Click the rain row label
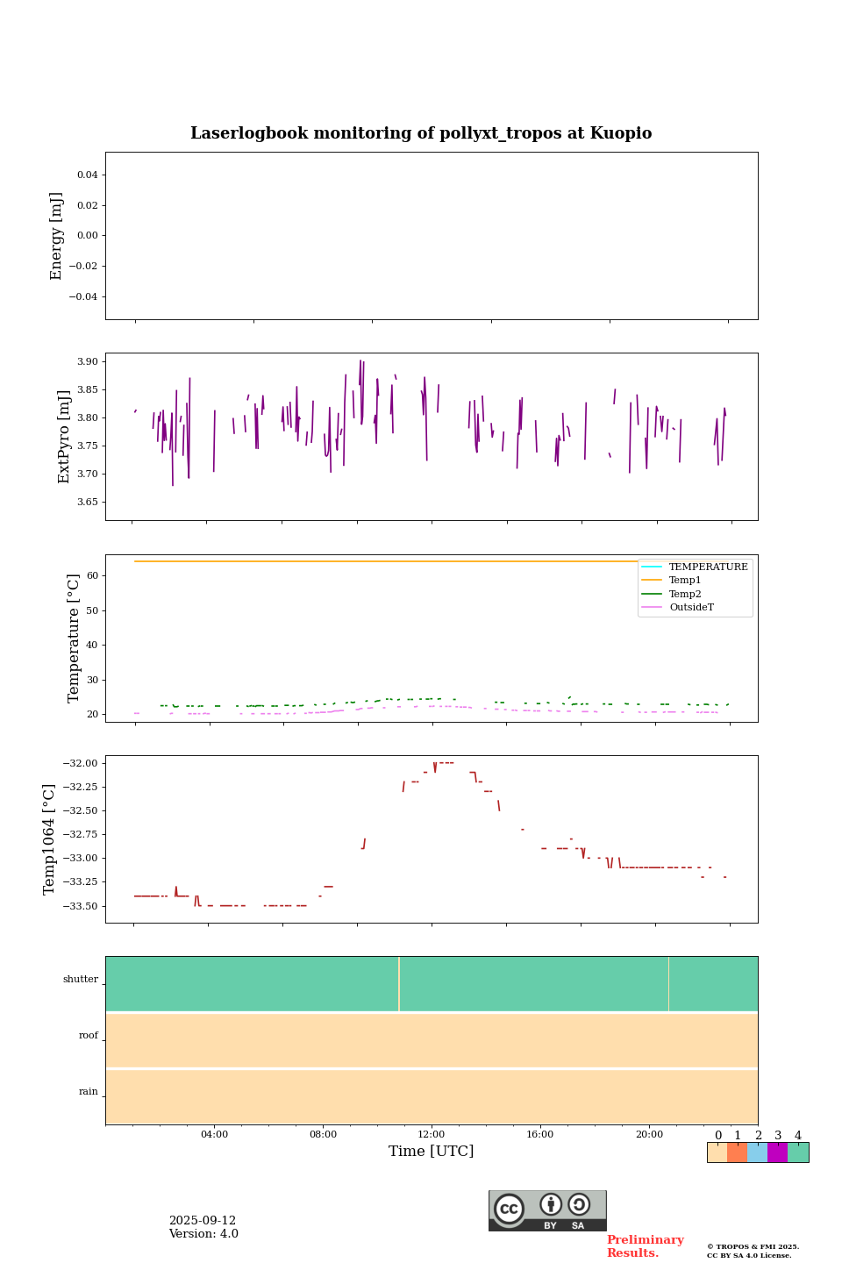The image size is (842, 1263). pos(89,1092)
